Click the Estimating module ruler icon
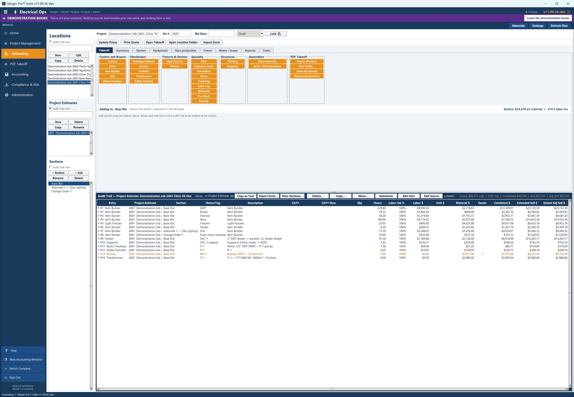This screenshot has height=397, width=574. pyautogui.click(x=7, y=54)
